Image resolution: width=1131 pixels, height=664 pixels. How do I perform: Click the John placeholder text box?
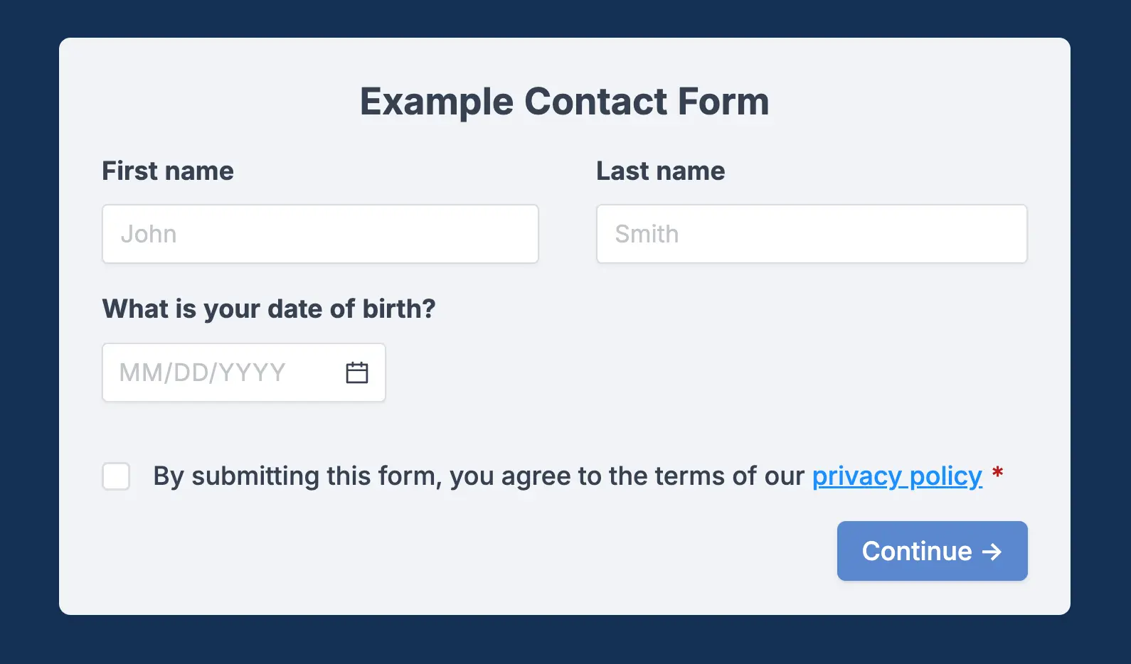pyautogui.click(x=320, y=234)
